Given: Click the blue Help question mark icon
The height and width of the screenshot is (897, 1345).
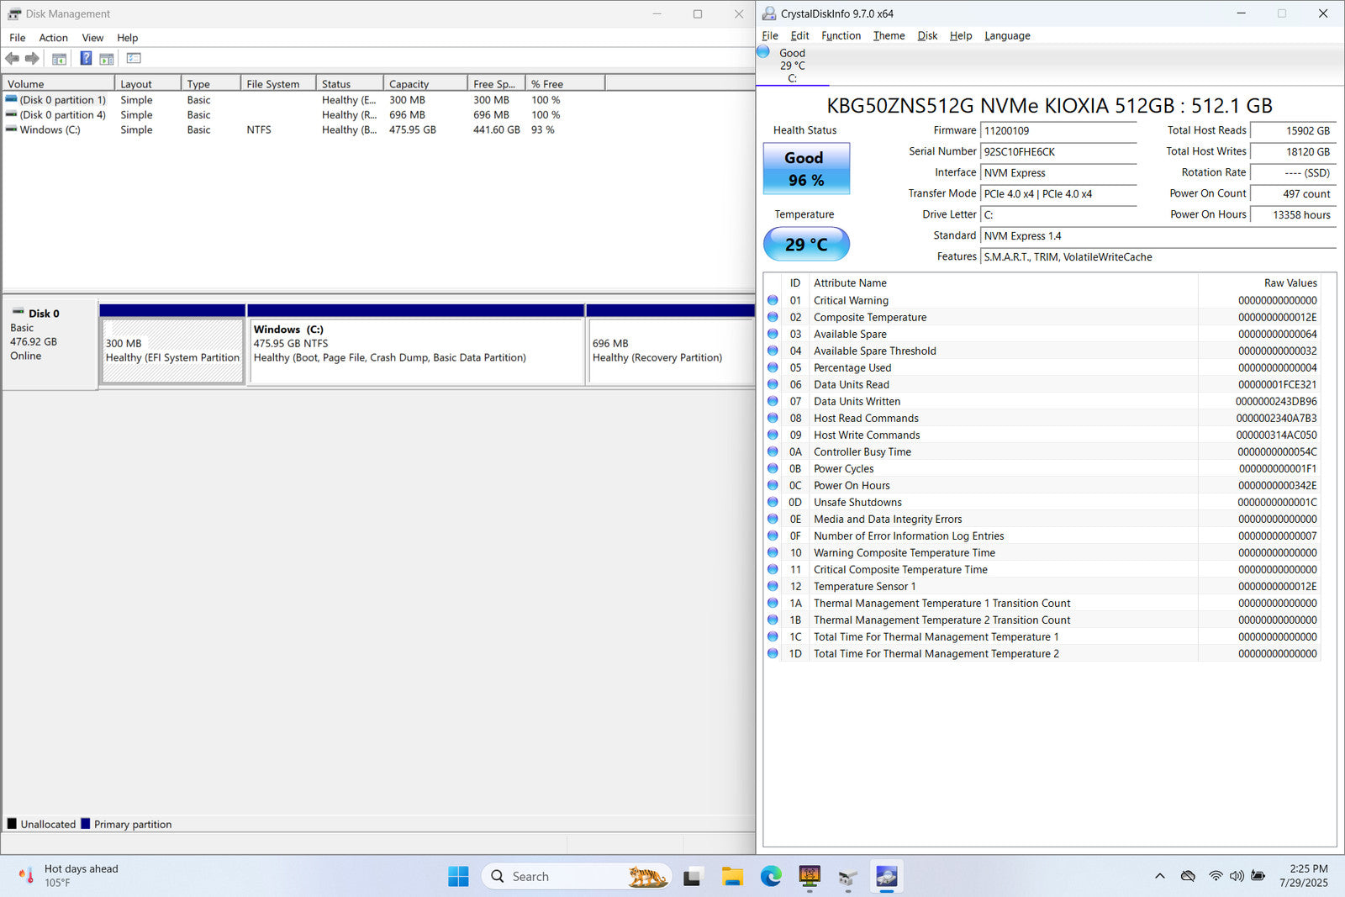Looking at the screenshot, I should 86,59.
